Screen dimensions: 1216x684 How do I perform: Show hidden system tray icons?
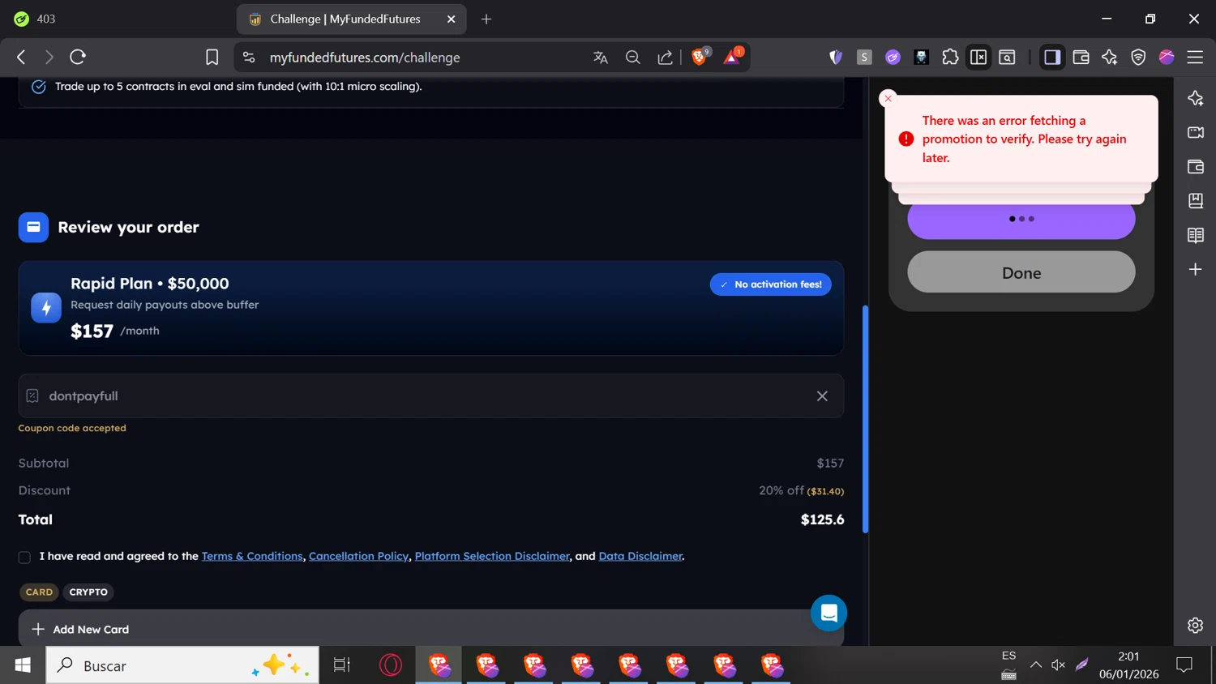click(1035, 665)
